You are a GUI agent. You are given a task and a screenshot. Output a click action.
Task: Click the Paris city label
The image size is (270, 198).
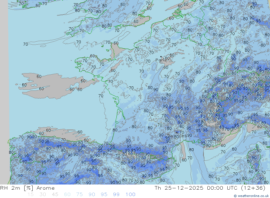pyautogui.click(x=161, y=60)
